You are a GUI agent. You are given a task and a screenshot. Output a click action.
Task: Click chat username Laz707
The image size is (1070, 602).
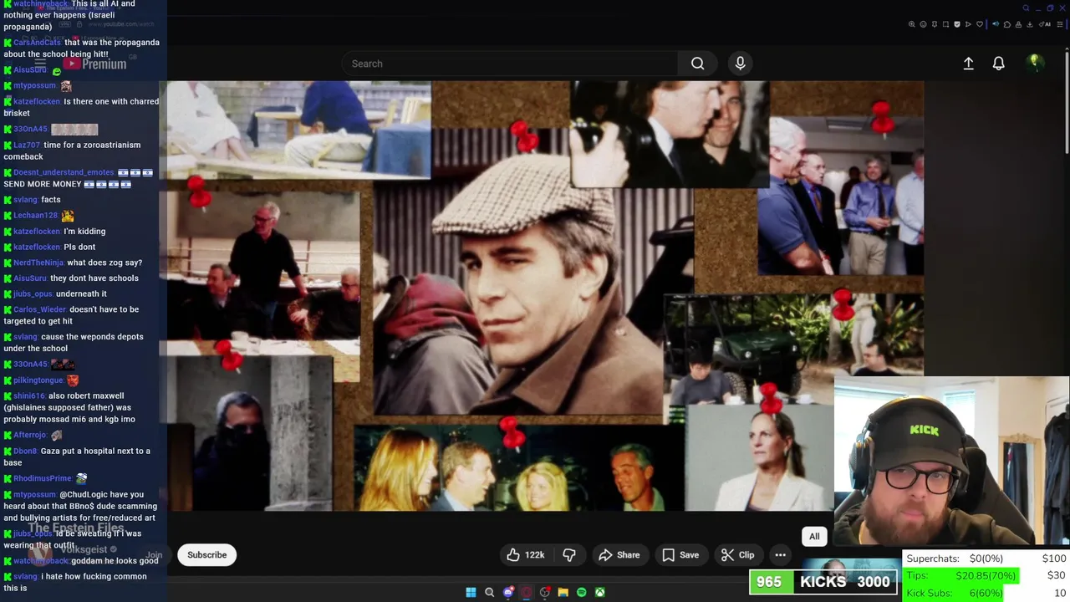pos(27,145)
